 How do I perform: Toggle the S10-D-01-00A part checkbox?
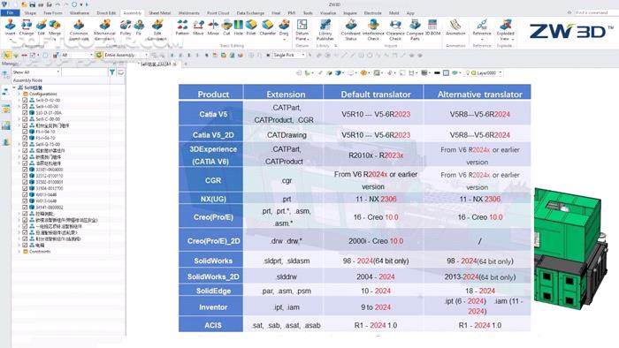point(25,113)
